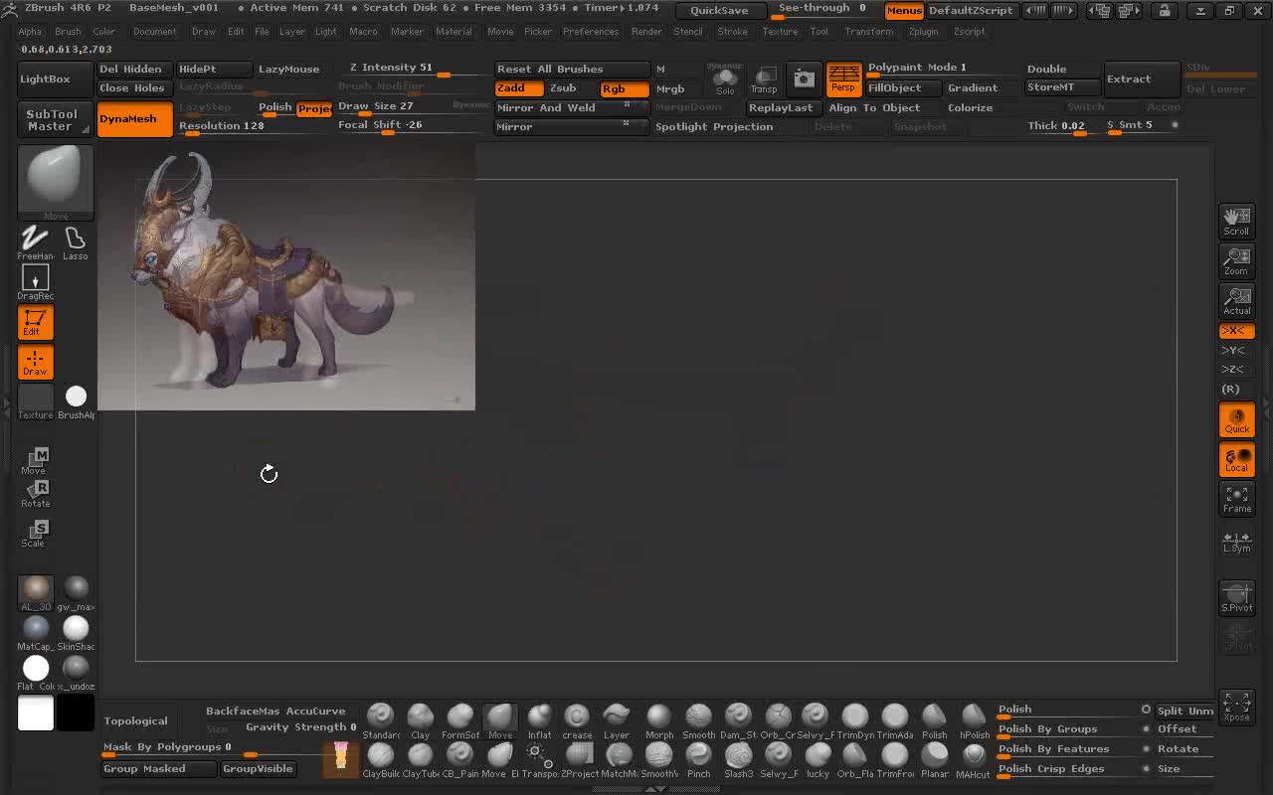Open the Texture selector

pos(35,400)
